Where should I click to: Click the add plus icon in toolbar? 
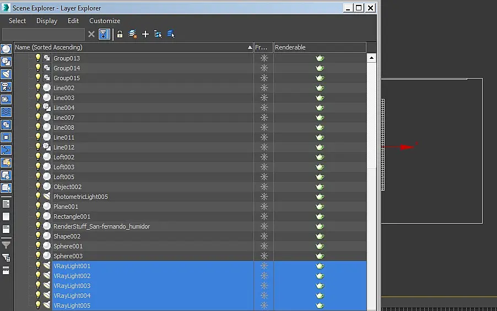(145, 34)
